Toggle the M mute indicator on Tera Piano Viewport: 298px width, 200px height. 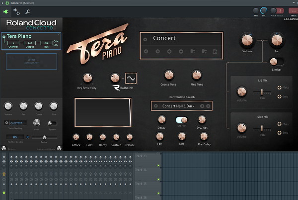point(56,41)
